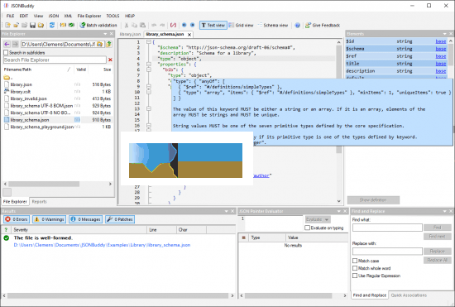Open the Elements panel dropdown arrow
Viewport: 455px width, 307px height.
444,34
